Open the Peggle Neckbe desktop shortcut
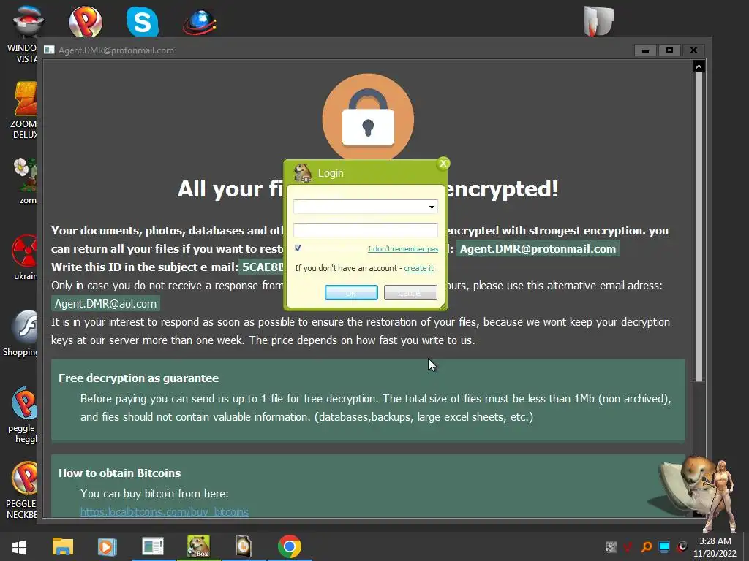This screenshot has height=561, width=749. [22, 490]
